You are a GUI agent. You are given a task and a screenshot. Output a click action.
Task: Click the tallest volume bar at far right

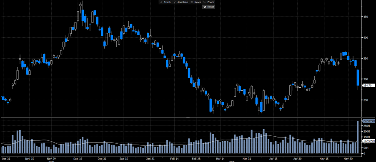358,137
